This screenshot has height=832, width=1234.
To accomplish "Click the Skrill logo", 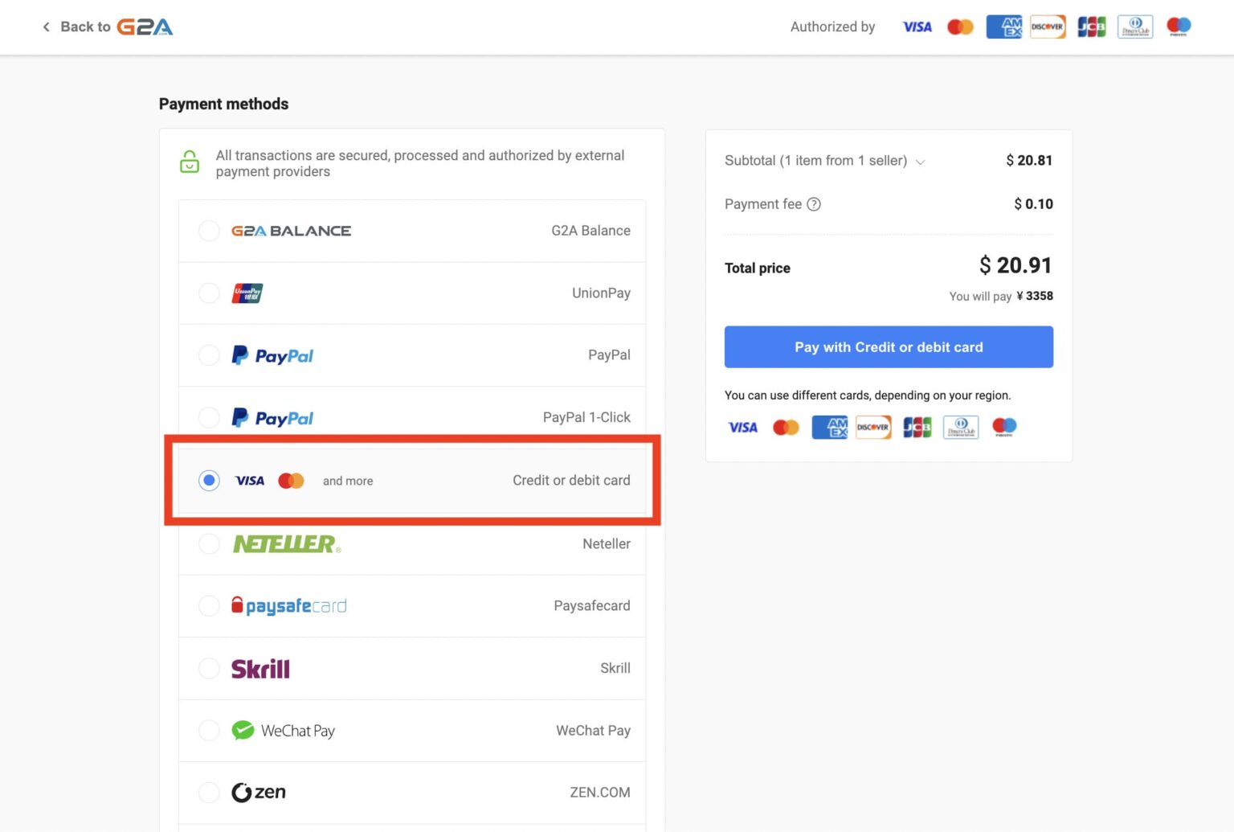I will pyautogui.click(x=260, y=669).
